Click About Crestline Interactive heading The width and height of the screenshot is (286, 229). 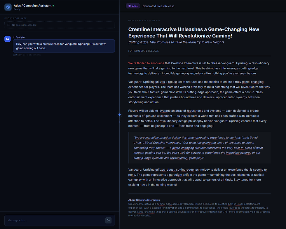point(144,200)
